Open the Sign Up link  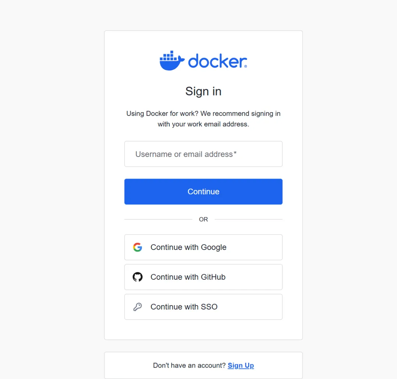click(241, 365)
